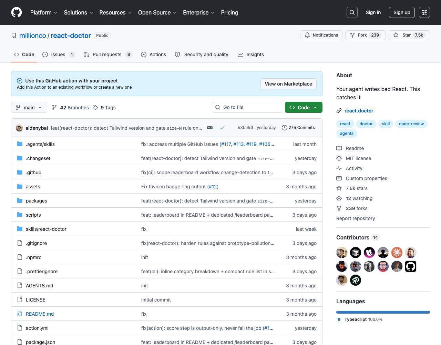Click the Contributors 14 heading
Viewport: 441px width, 345px height.
pos(358,237)
